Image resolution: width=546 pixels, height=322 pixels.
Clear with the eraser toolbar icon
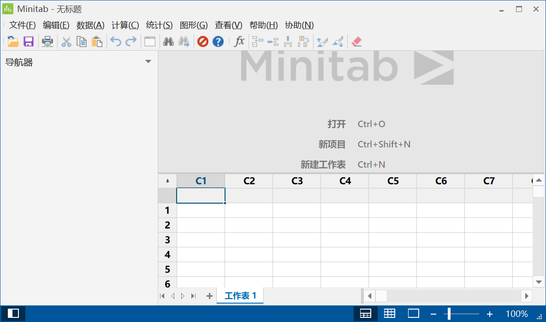coord(356,42)
